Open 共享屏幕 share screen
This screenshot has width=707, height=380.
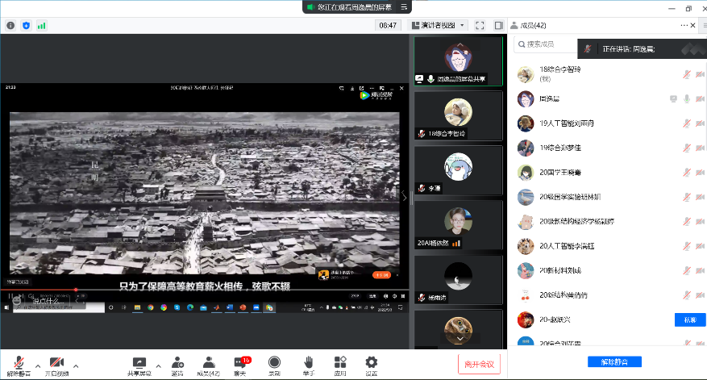(x=139, y=366)
